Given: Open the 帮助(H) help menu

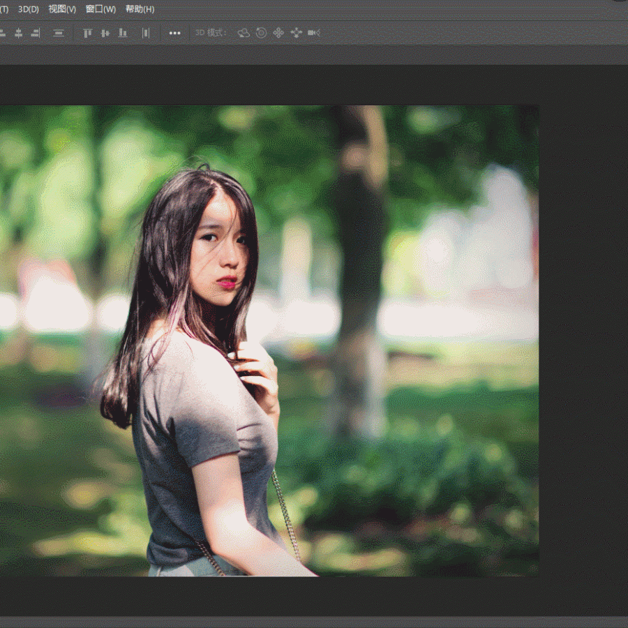Looking at the screenshot, I should [140, 9].
